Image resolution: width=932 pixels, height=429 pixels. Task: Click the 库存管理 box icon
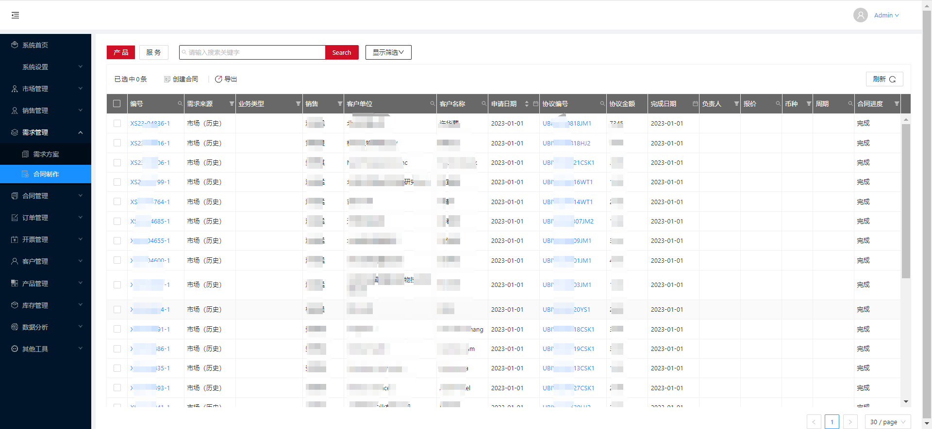(x=15, y=305)
